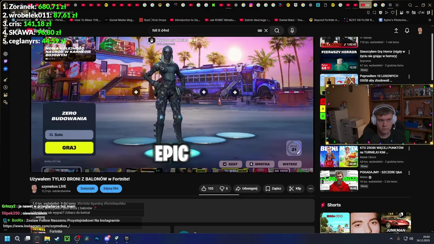Click the YouTube search input field

pyautogui.click(x=203, y=30)
